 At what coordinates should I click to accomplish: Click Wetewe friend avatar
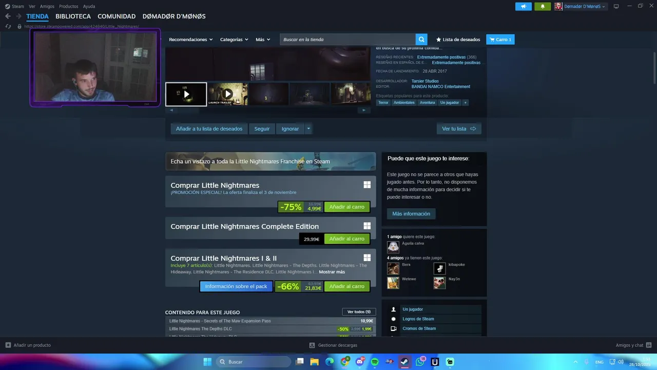(x=393, y=283)
